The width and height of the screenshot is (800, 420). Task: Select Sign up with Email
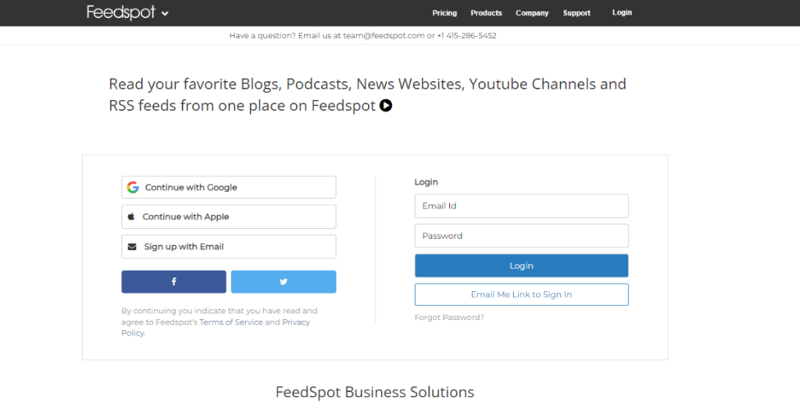pyautogui.click(x=229, y=247)
